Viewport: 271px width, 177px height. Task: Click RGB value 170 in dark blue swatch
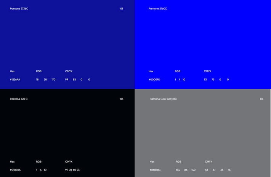pos(53,80)
